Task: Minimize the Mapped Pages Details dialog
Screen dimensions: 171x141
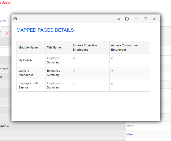Action: [136, 19]
